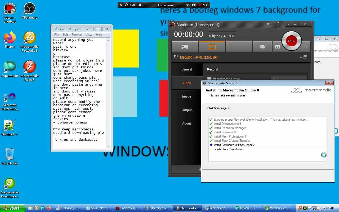Click the 'Install Extension Manager' row
The height and width of the screenshot is (212, 339).
pos(267,128)
